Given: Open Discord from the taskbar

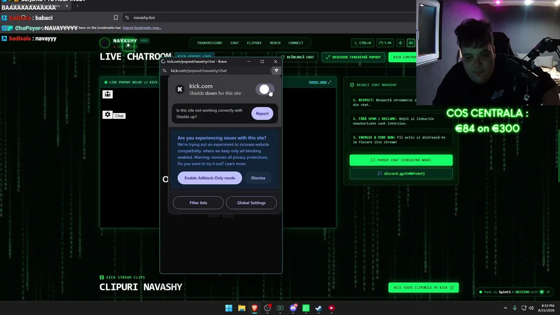Looking at the screenshot, I should (293, 308).
